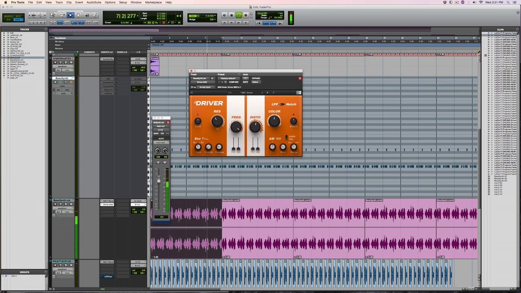Click the Driver DISTO knob

(x=255, y=126)
